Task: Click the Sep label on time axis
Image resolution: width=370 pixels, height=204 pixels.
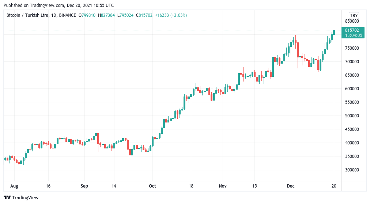Action: tap(84, 186)
